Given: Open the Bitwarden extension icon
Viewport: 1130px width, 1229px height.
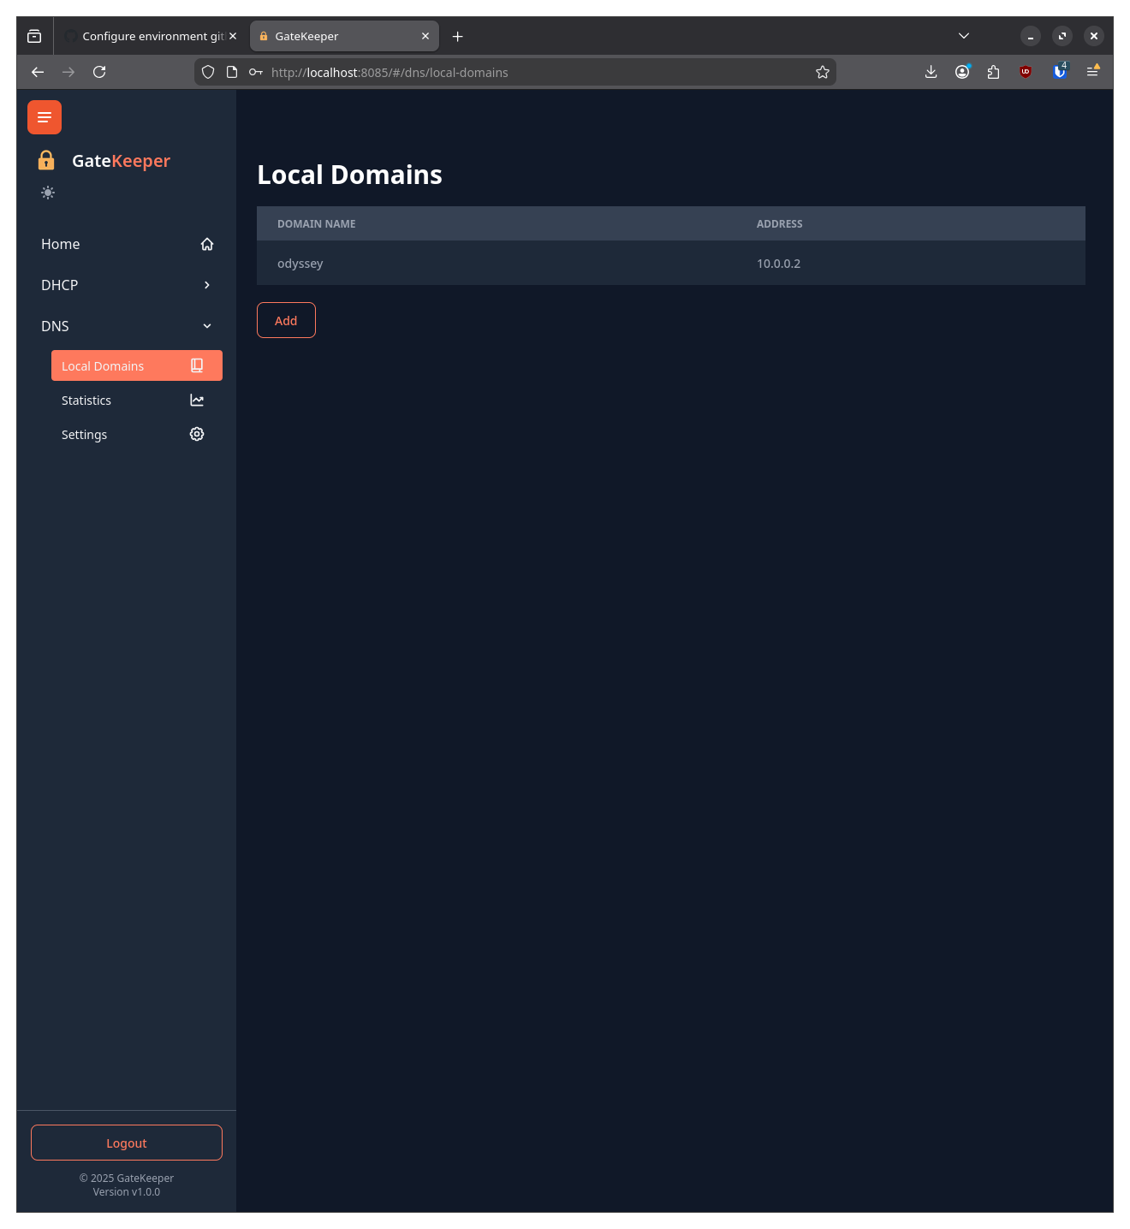Looking at the screenshot, I should coord(1060,72).
